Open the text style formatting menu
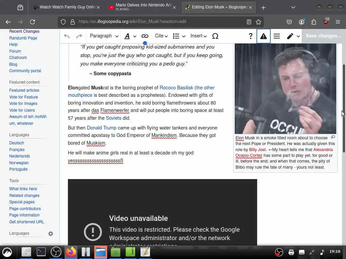 [130, 36]
